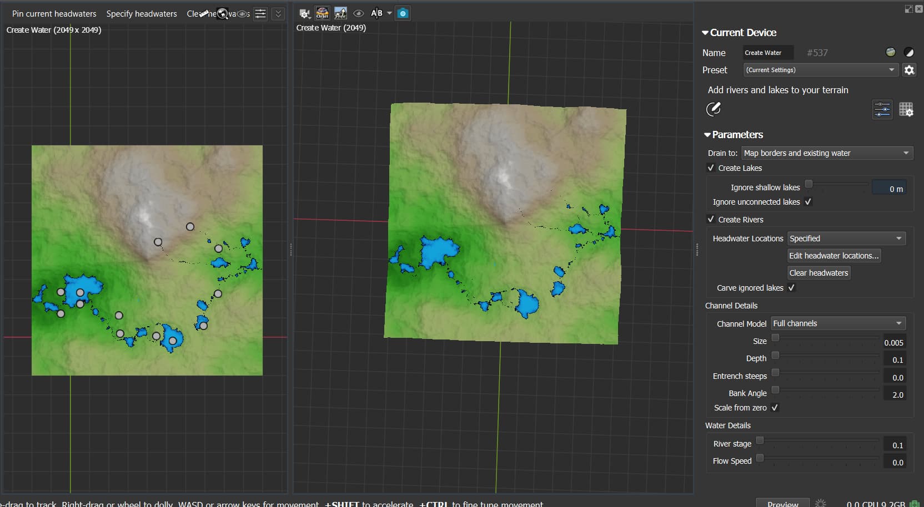Click the Bank Angle value 2.0
Screen dimensions: 924x507
point(895,394)
